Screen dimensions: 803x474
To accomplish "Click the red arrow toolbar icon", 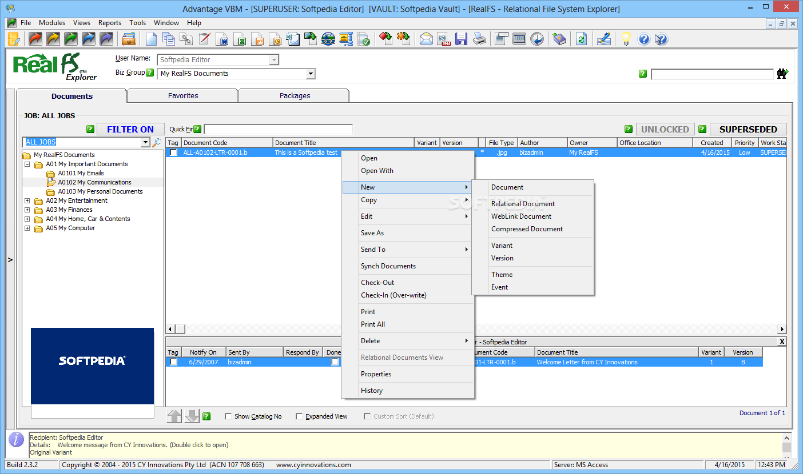I will tap(35, 39).
